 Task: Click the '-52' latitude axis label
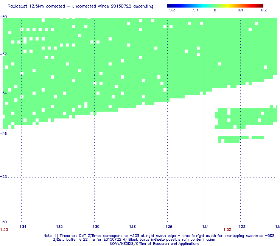[3, 54]
